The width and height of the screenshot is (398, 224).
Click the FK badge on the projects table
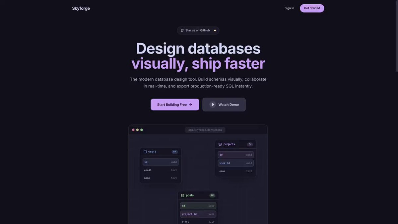pos(250,144)
